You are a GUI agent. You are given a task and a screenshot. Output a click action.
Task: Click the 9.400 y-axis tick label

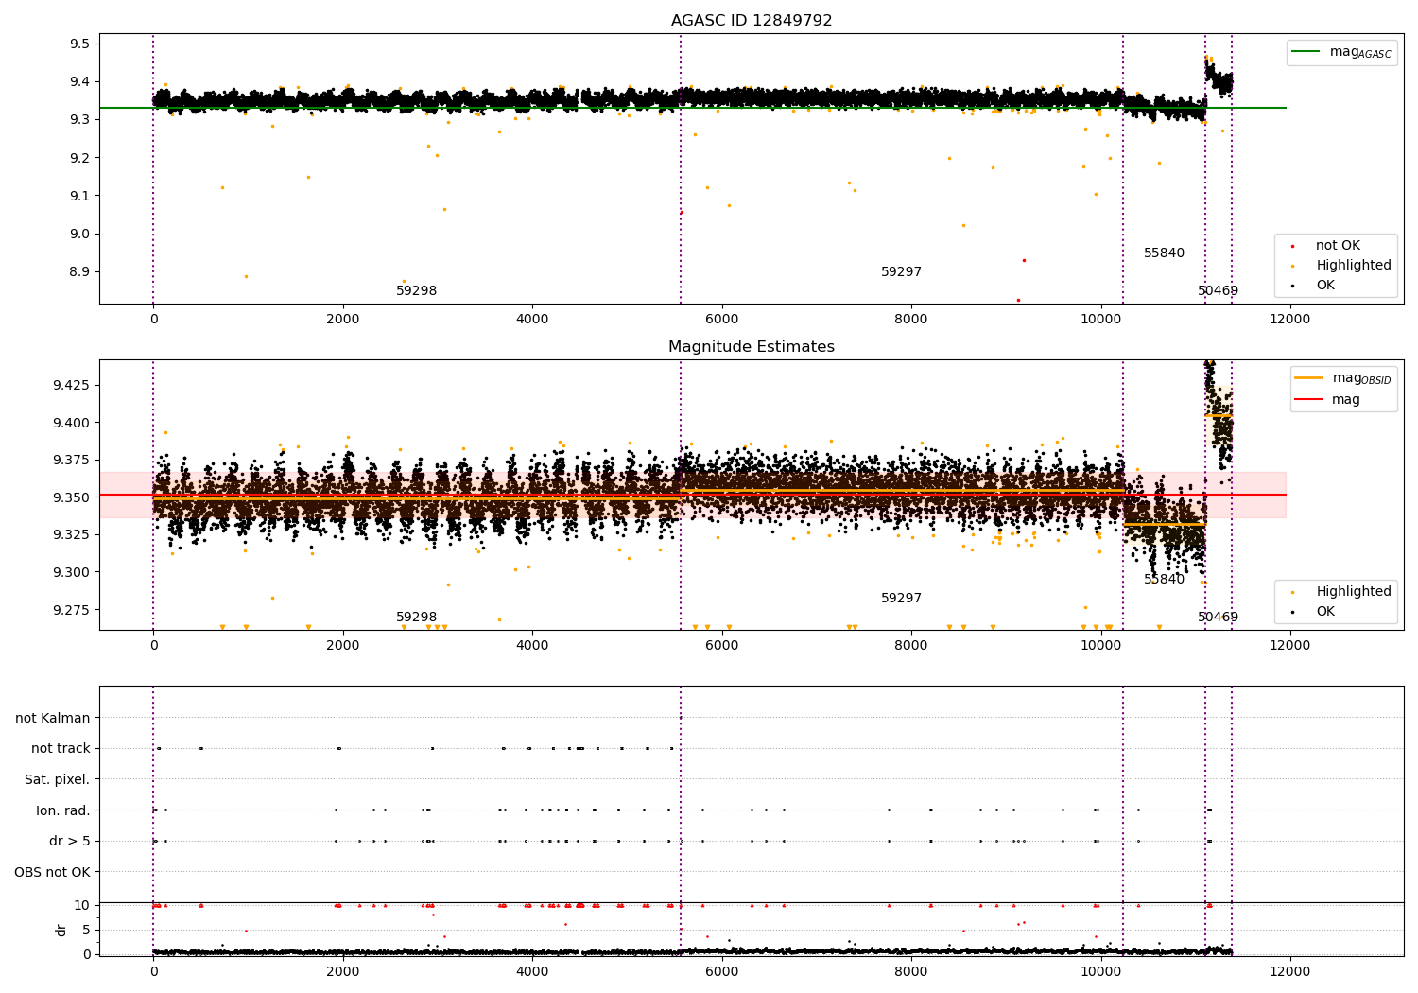click(71, 423)
